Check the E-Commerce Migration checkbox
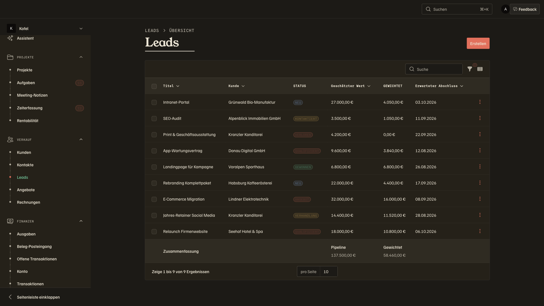The width and height of the screenshot is (544, 306). pos(154,199)
